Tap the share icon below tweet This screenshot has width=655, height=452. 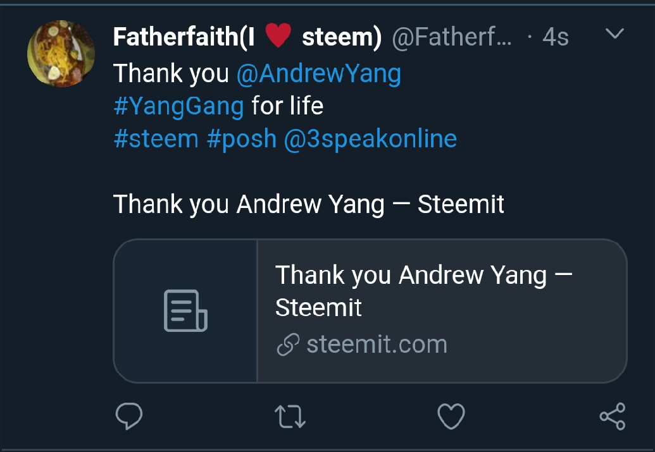613,416
